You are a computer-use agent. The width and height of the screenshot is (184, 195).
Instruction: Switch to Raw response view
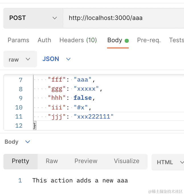(x=52, y=161)
